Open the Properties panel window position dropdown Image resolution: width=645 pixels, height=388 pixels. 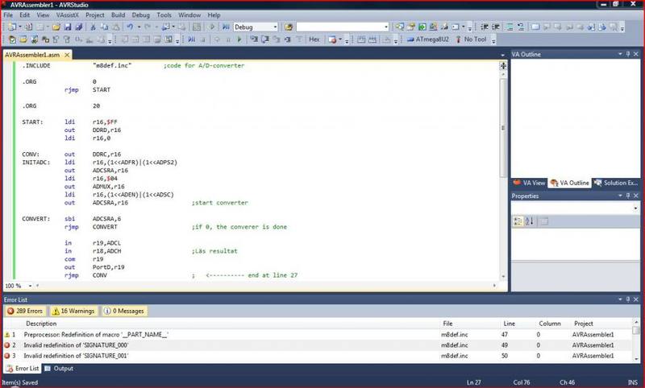pyautogui.click(x=620, y=196)
